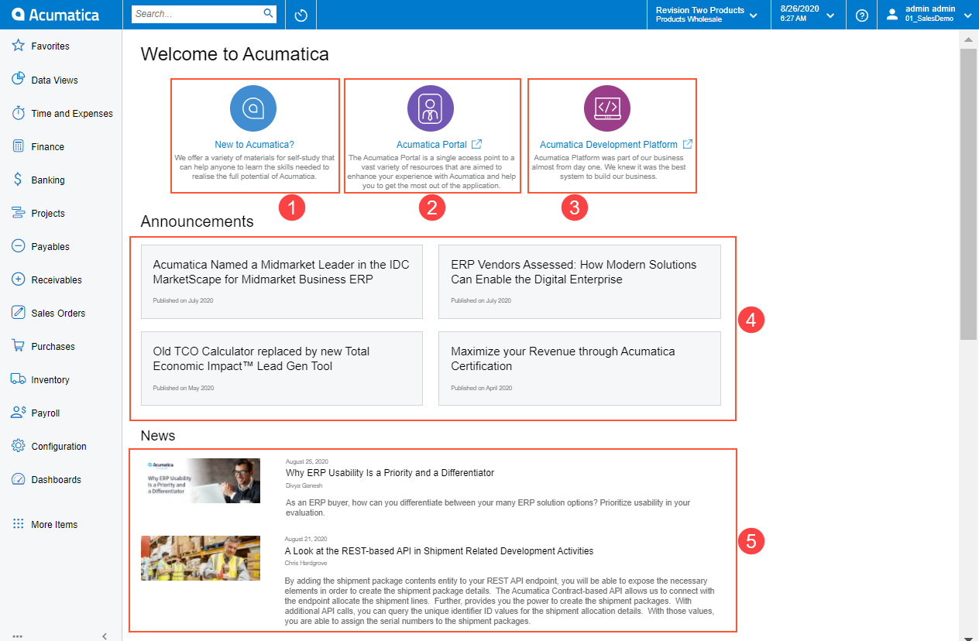Click the ERP Usability news thumbnail
Screen dimensions: 979x641
tap(201, 481)
